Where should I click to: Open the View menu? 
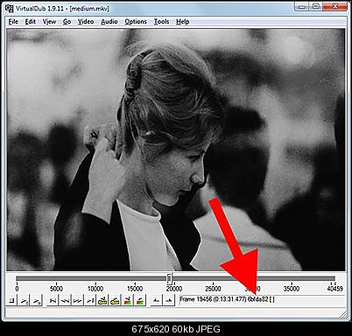click(x=49, y=22)
